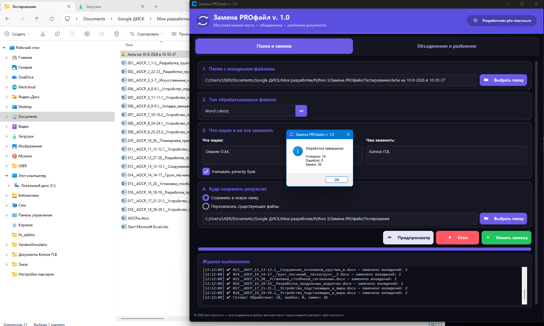Switch to the Загрузки Explorer tab
Image resolution: width=544 pixels, height=326 pixels.
(111, 6)
